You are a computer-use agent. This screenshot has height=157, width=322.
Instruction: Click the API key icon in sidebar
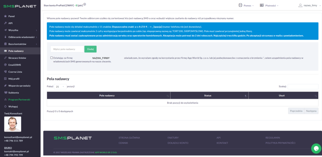click(x=6, y=23)
